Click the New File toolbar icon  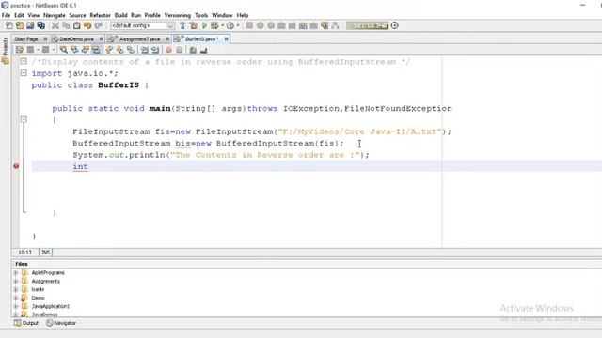(x=8, y=25)
